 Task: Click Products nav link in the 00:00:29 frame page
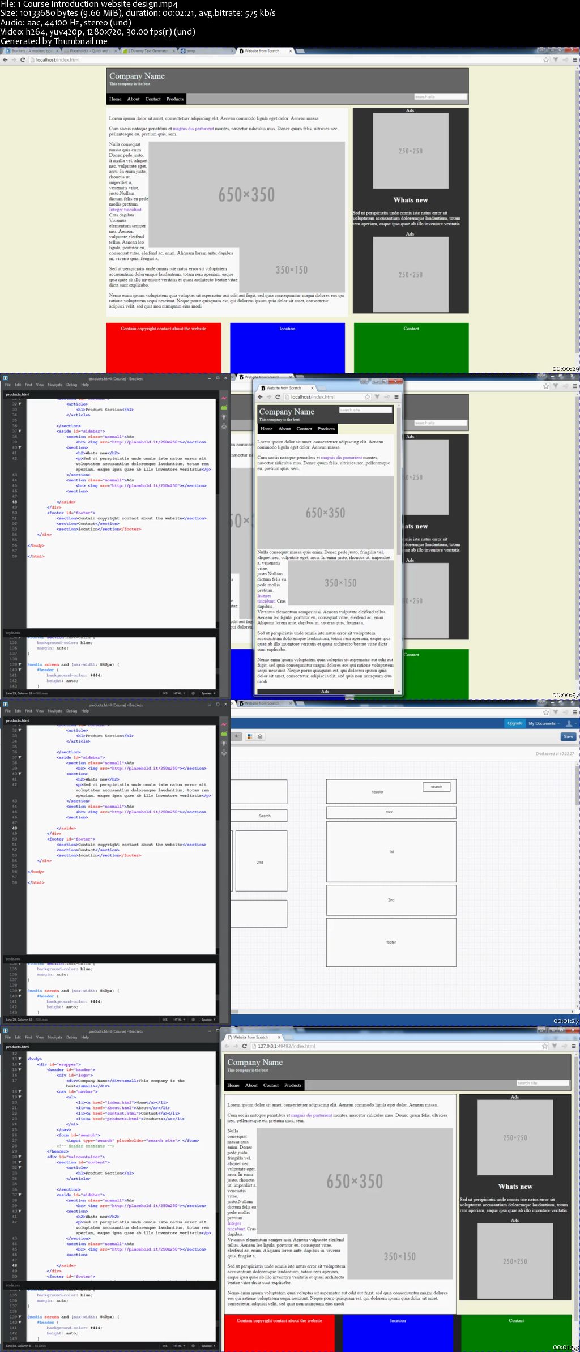pos(175,99)
